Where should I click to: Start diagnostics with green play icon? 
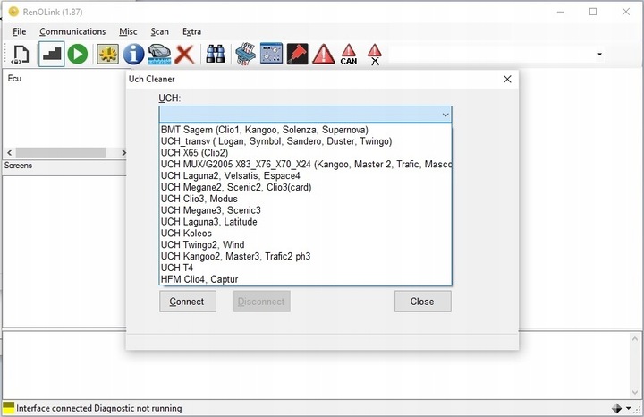coord(78,55)
